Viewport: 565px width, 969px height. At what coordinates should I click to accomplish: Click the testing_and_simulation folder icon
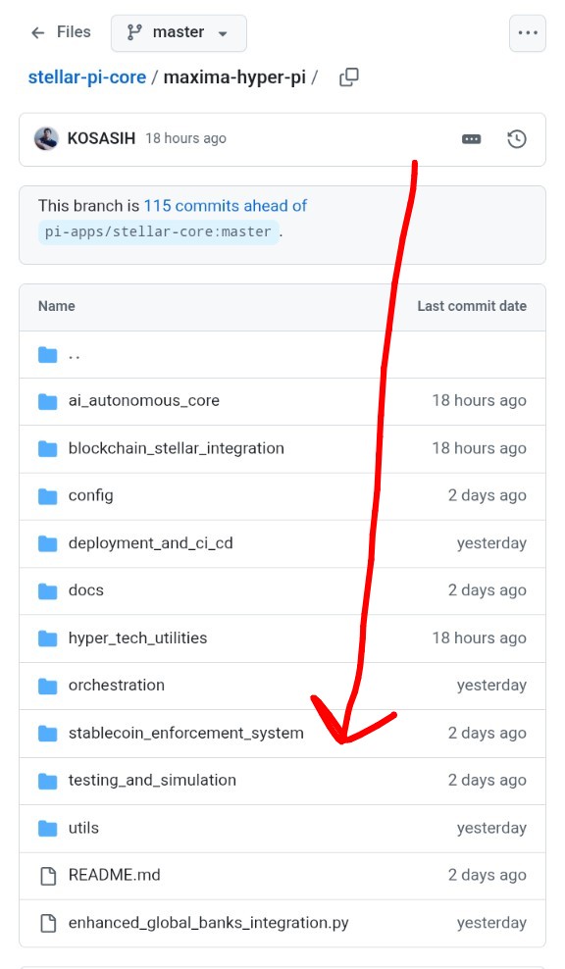pos(48,781)
